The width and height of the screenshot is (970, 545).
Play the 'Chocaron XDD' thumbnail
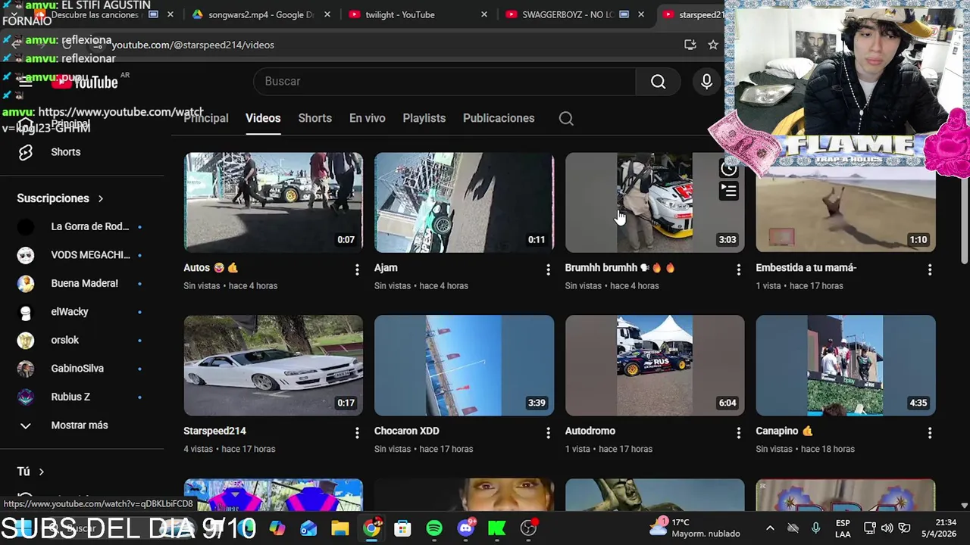(464, 366)
